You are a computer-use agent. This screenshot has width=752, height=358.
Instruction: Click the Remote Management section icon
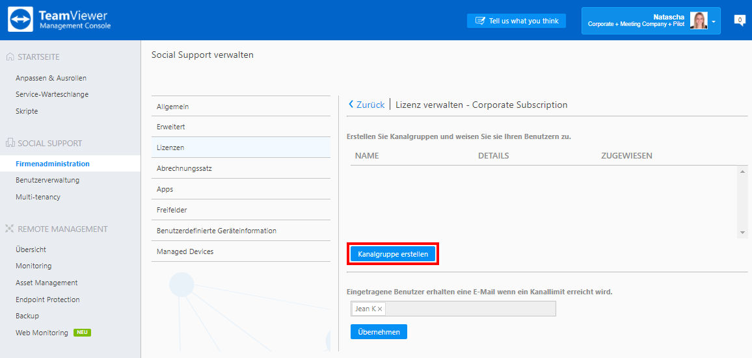(x=10, y=229)
